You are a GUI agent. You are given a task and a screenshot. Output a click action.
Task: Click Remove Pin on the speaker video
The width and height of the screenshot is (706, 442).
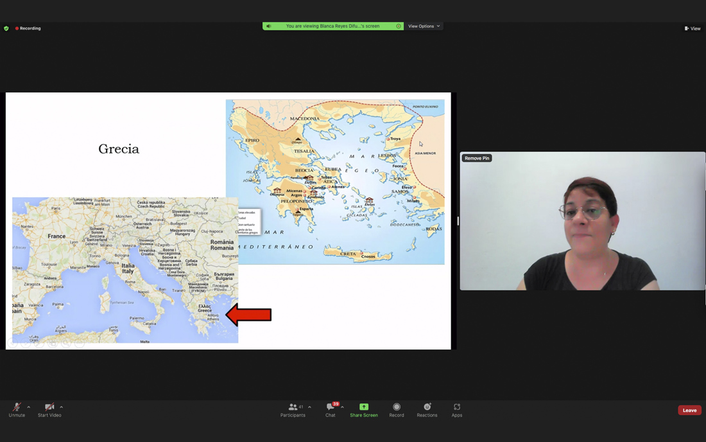click(477, 158)
